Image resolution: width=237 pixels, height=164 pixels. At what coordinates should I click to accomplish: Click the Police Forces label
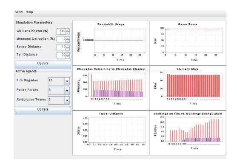click(x=27, y=90)
